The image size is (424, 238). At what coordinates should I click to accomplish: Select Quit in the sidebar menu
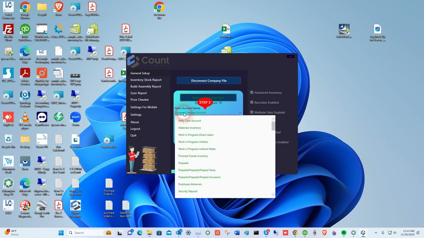pyautogui.click(x=133, y=135)
